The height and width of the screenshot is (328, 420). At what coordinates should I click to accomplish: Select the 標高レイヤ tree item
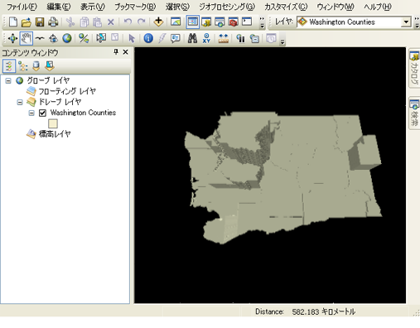tap(55, 134)
